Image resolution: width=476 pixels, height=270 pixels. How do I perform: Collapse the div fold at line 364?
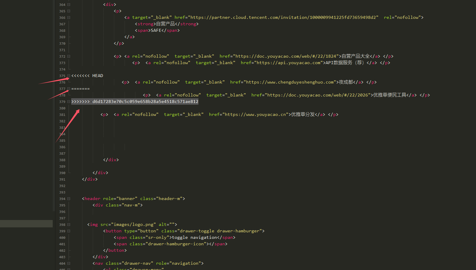coord(68,4)
